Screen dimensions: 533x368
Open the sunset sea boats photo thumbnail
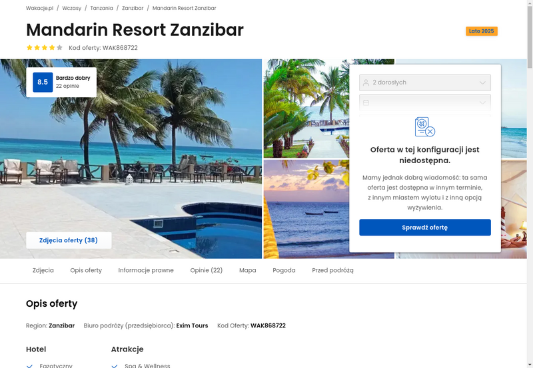306,209
